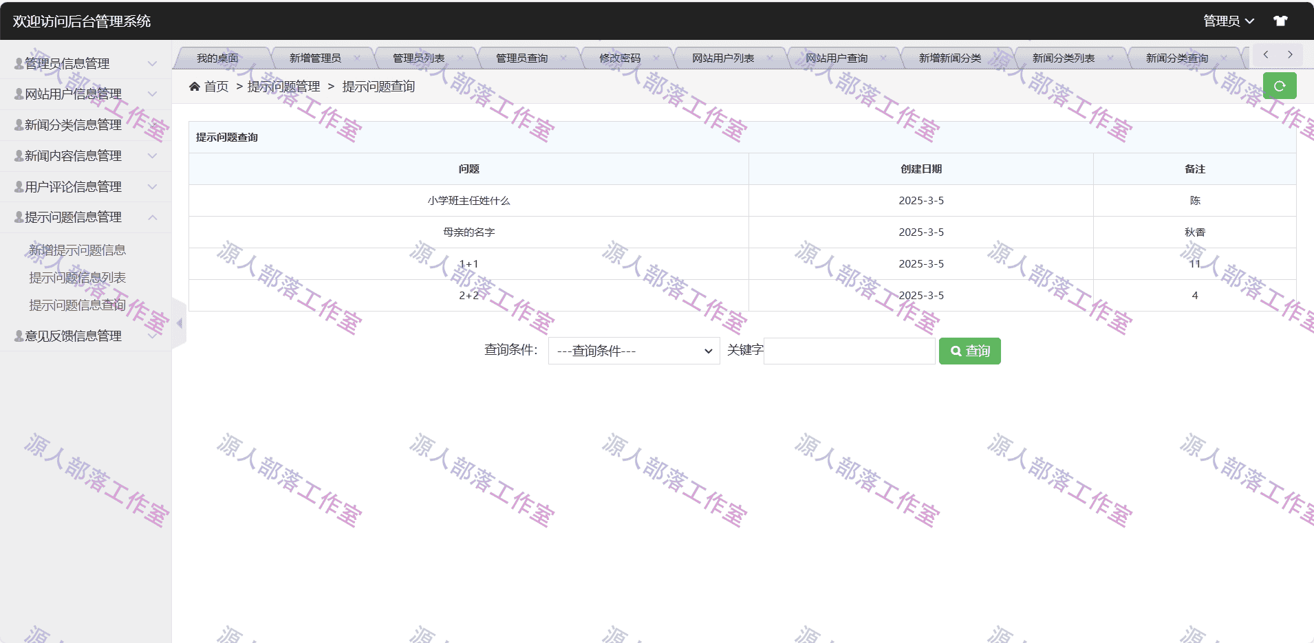The width and height of the screenshot is (1314, 643).
Task: Collapse the 提示问题信息管理 chevron
Action: click(153, 217)
